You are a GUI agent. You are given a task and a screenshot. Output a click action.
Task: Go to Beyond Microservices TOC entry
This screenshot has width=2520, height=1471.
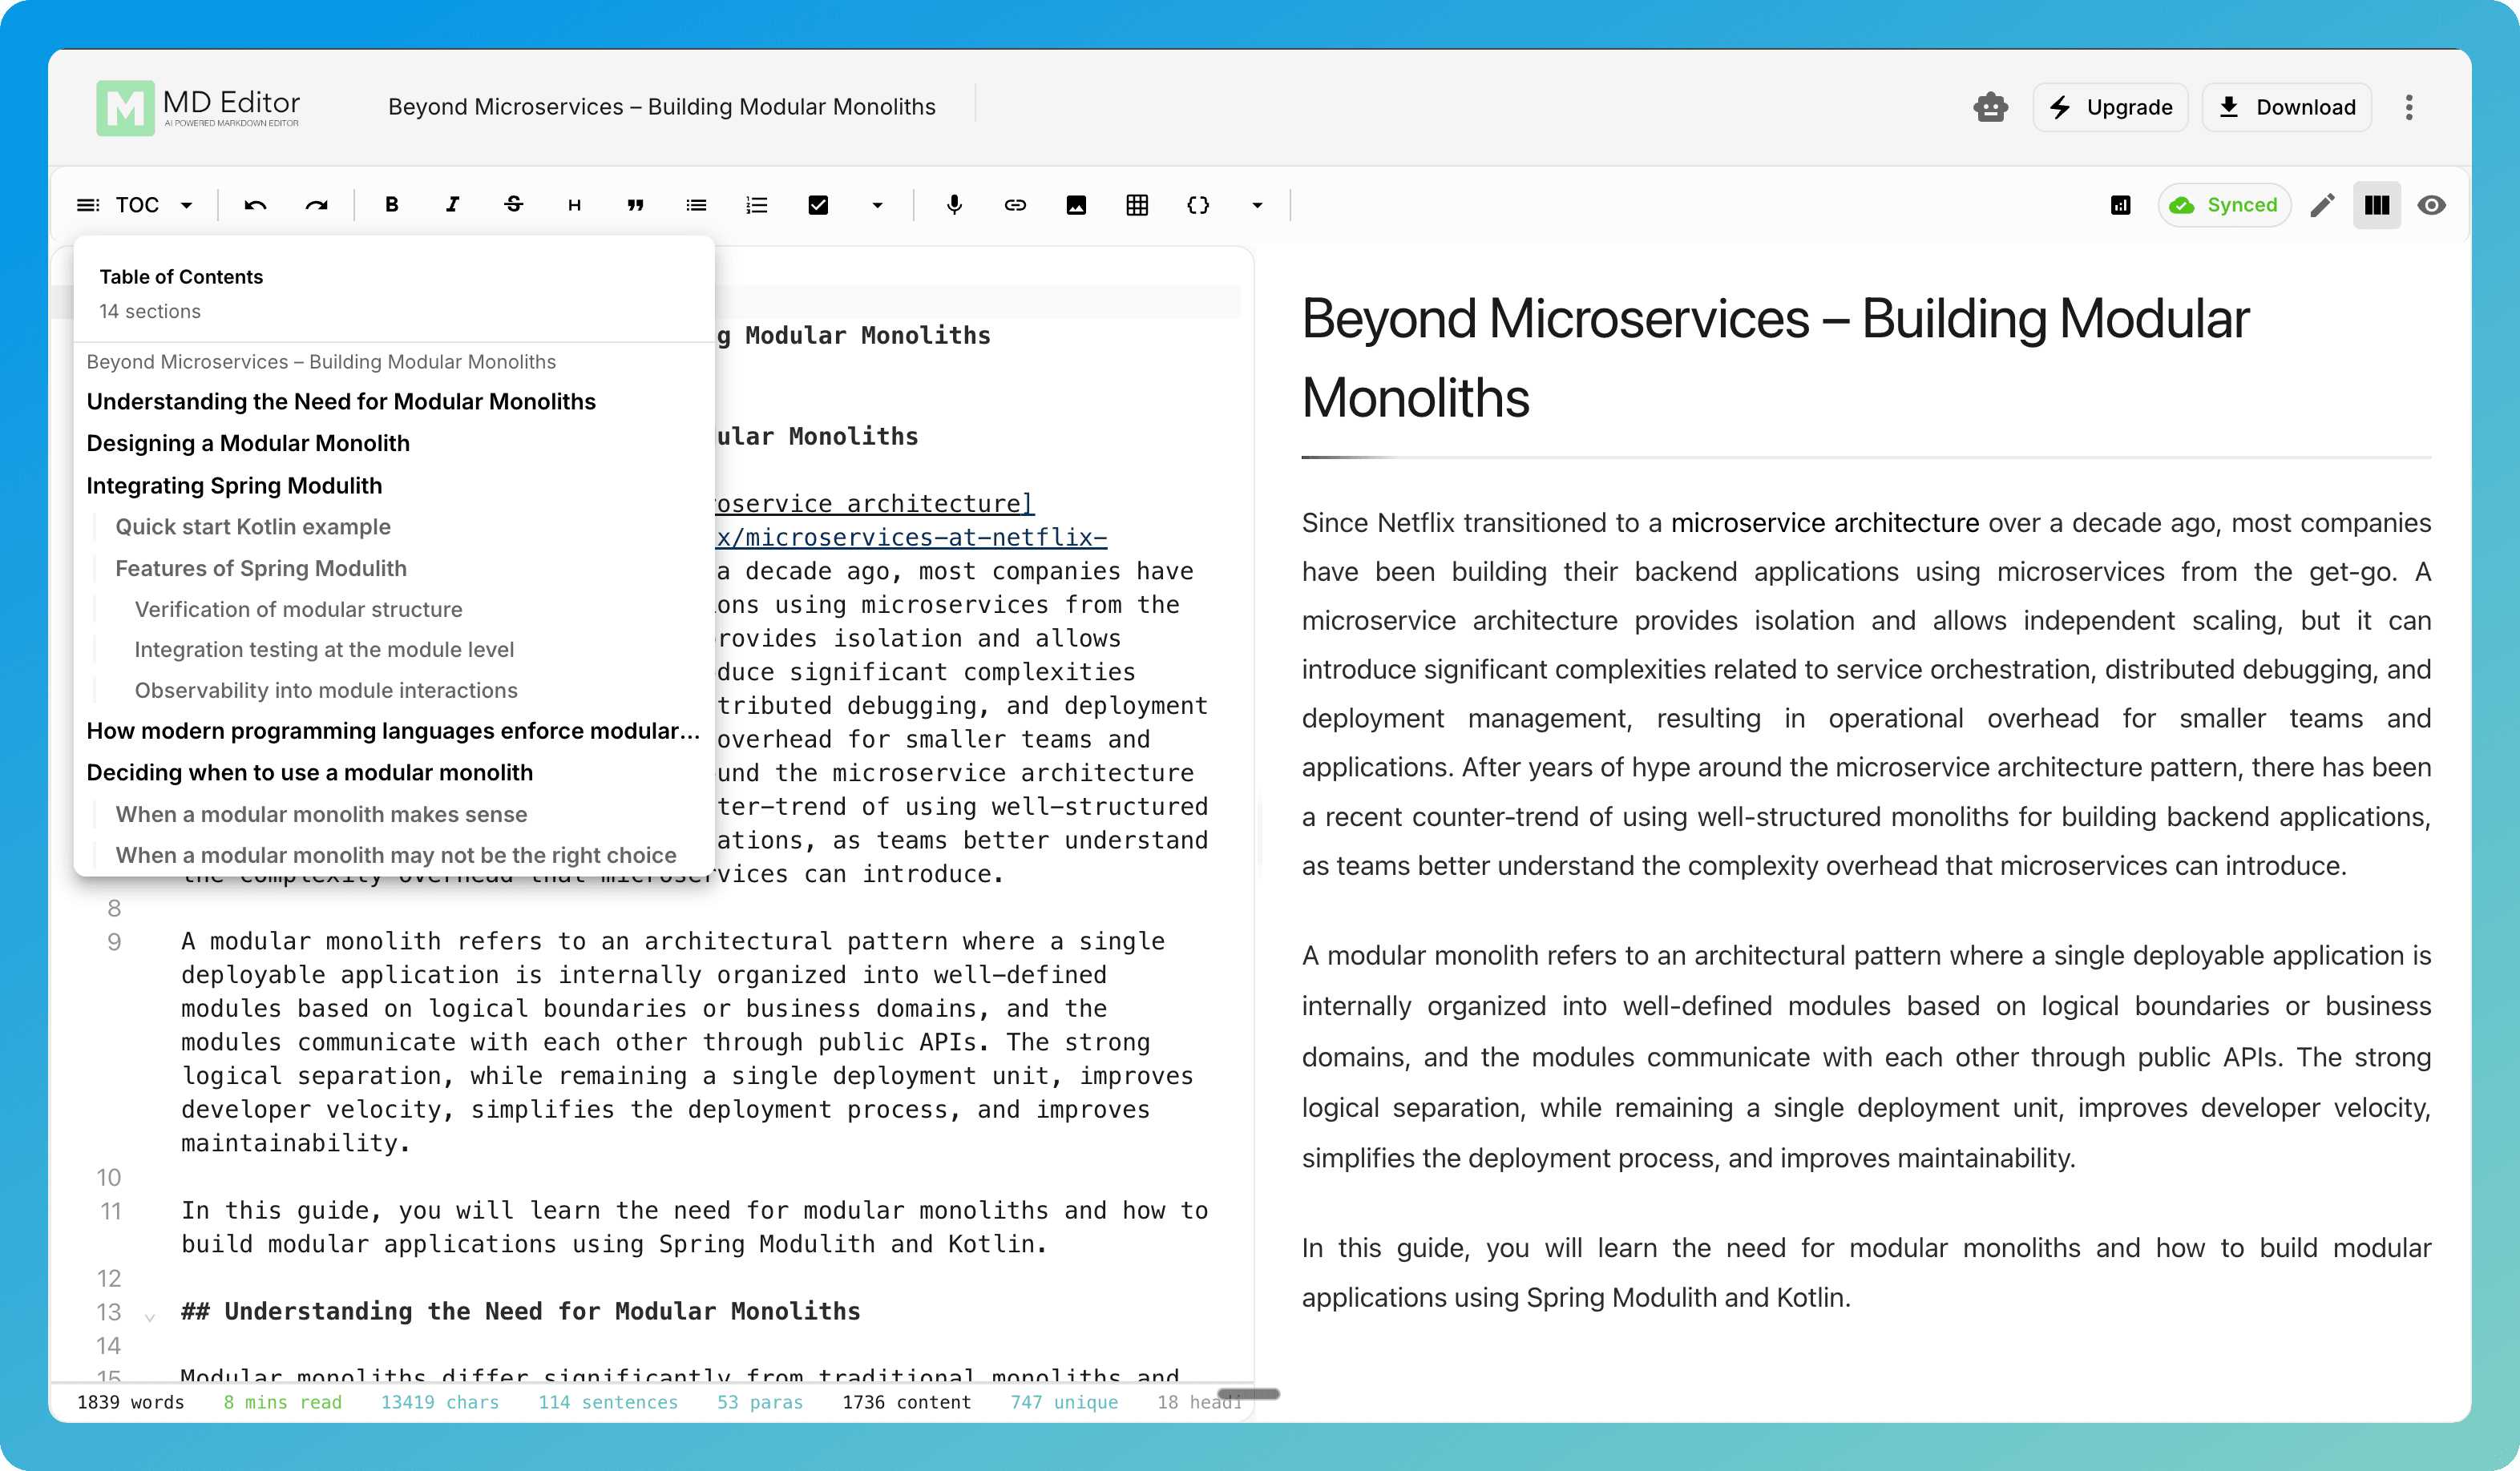321,362
